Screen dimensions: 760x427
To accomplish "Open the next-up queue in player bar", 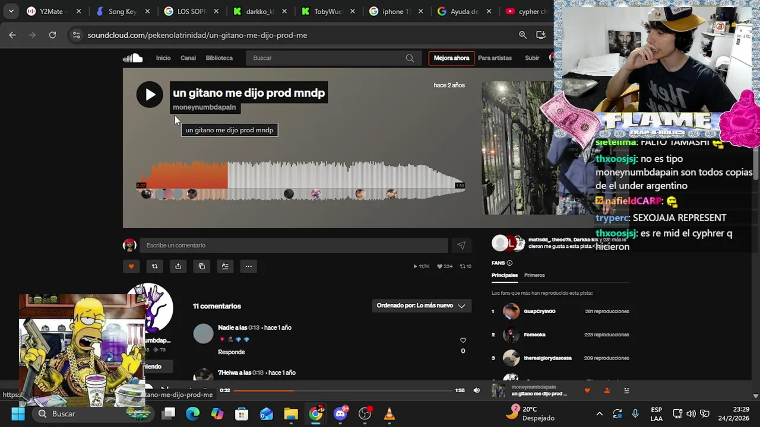I will tap(626, 390).
